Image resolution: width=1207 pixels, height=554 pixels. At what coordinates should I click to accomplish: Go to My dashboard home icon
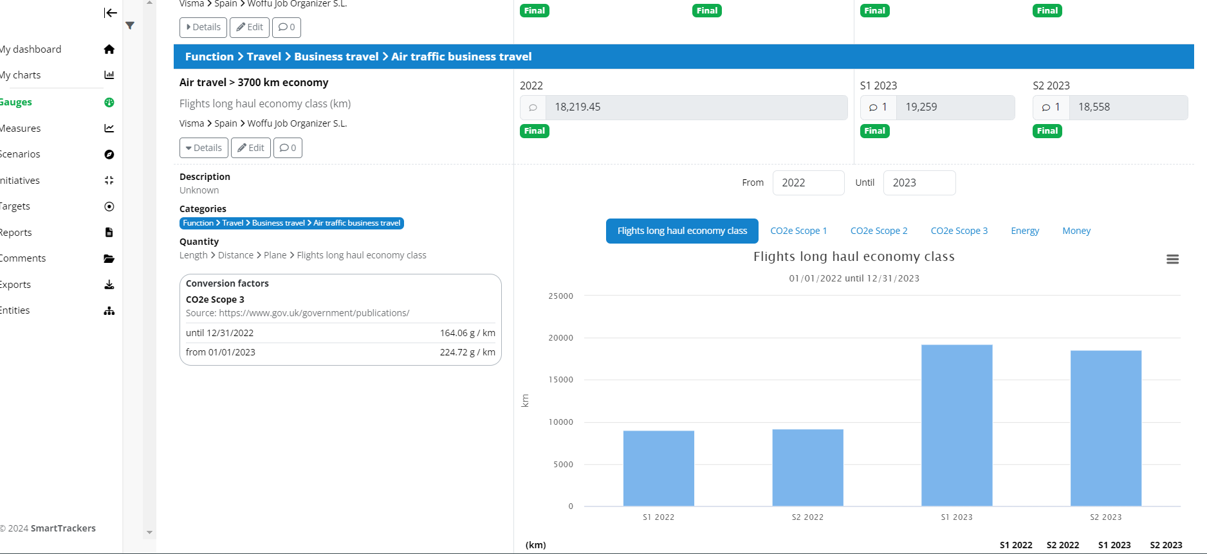(109, 49)
